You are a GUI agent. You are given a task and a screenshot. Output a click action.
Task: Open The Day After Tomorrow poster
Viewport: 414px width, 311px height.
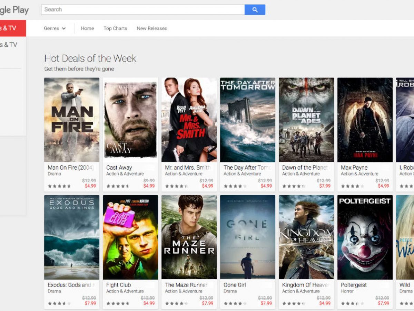(x=248, y=120)
